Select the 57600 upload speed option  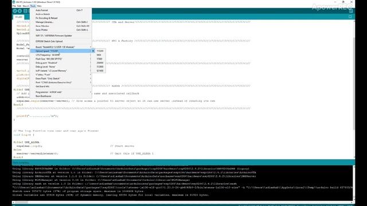click(x=99, y=59)
